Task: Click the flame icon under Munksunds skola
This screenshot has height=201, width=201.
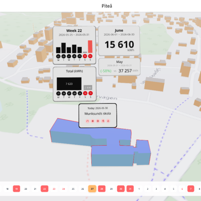Action: (103, 121)
